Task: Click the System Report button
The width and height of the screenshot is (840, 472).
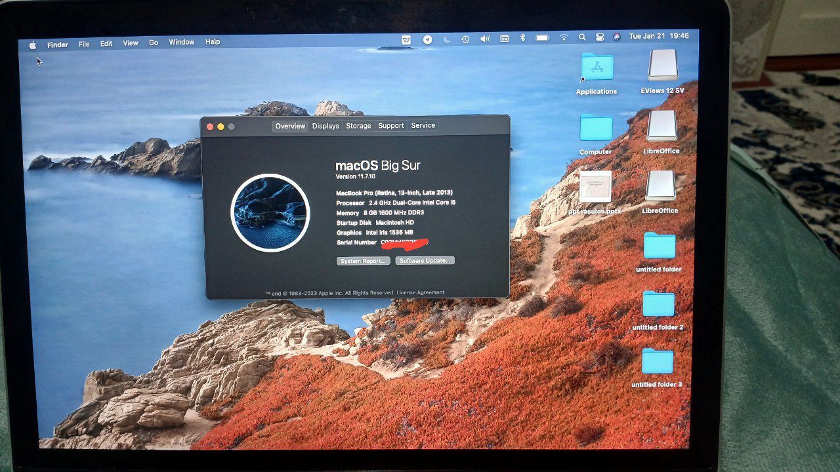Action: [x=363, y=261]
